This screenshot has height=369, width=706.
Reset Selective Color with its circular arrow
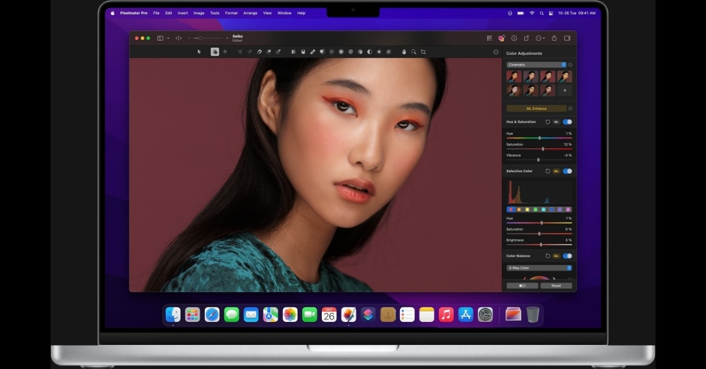coord(548,171)
